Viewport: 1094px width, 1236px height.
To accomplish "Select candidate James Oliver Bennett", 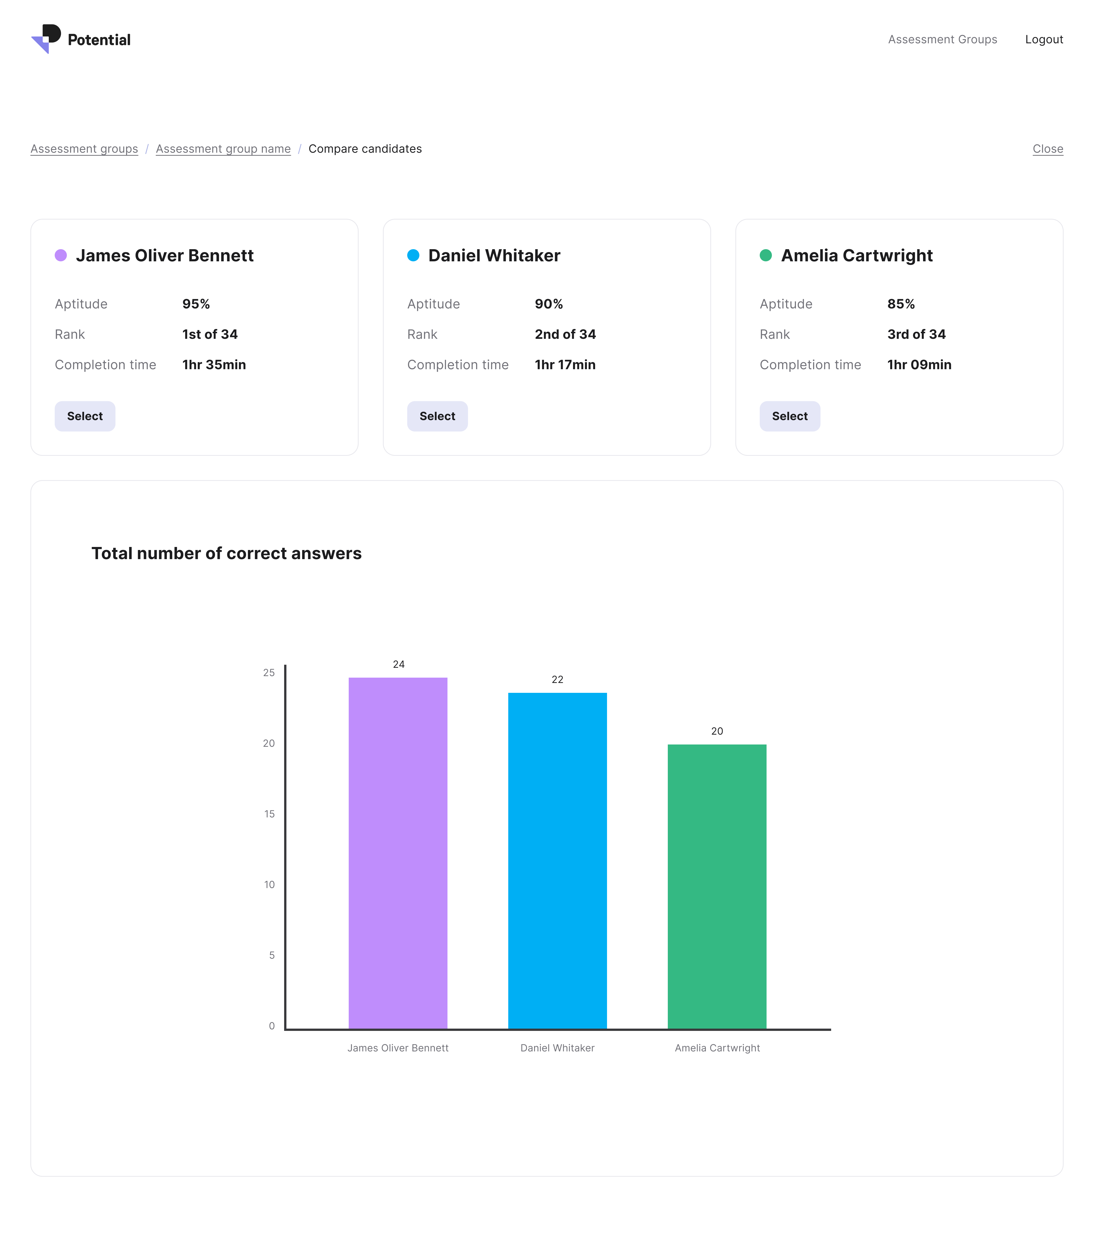I will point(85,416).
